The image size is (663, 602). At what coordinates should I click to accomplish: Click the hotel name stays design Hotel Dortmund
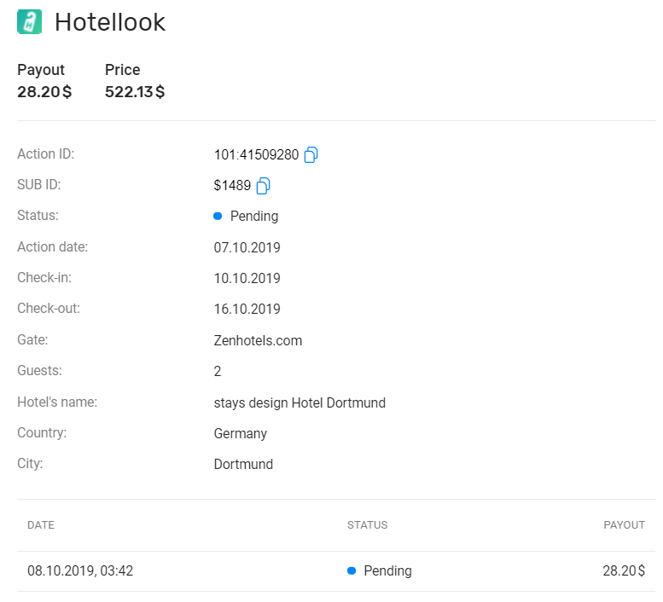tap(300, 402)
